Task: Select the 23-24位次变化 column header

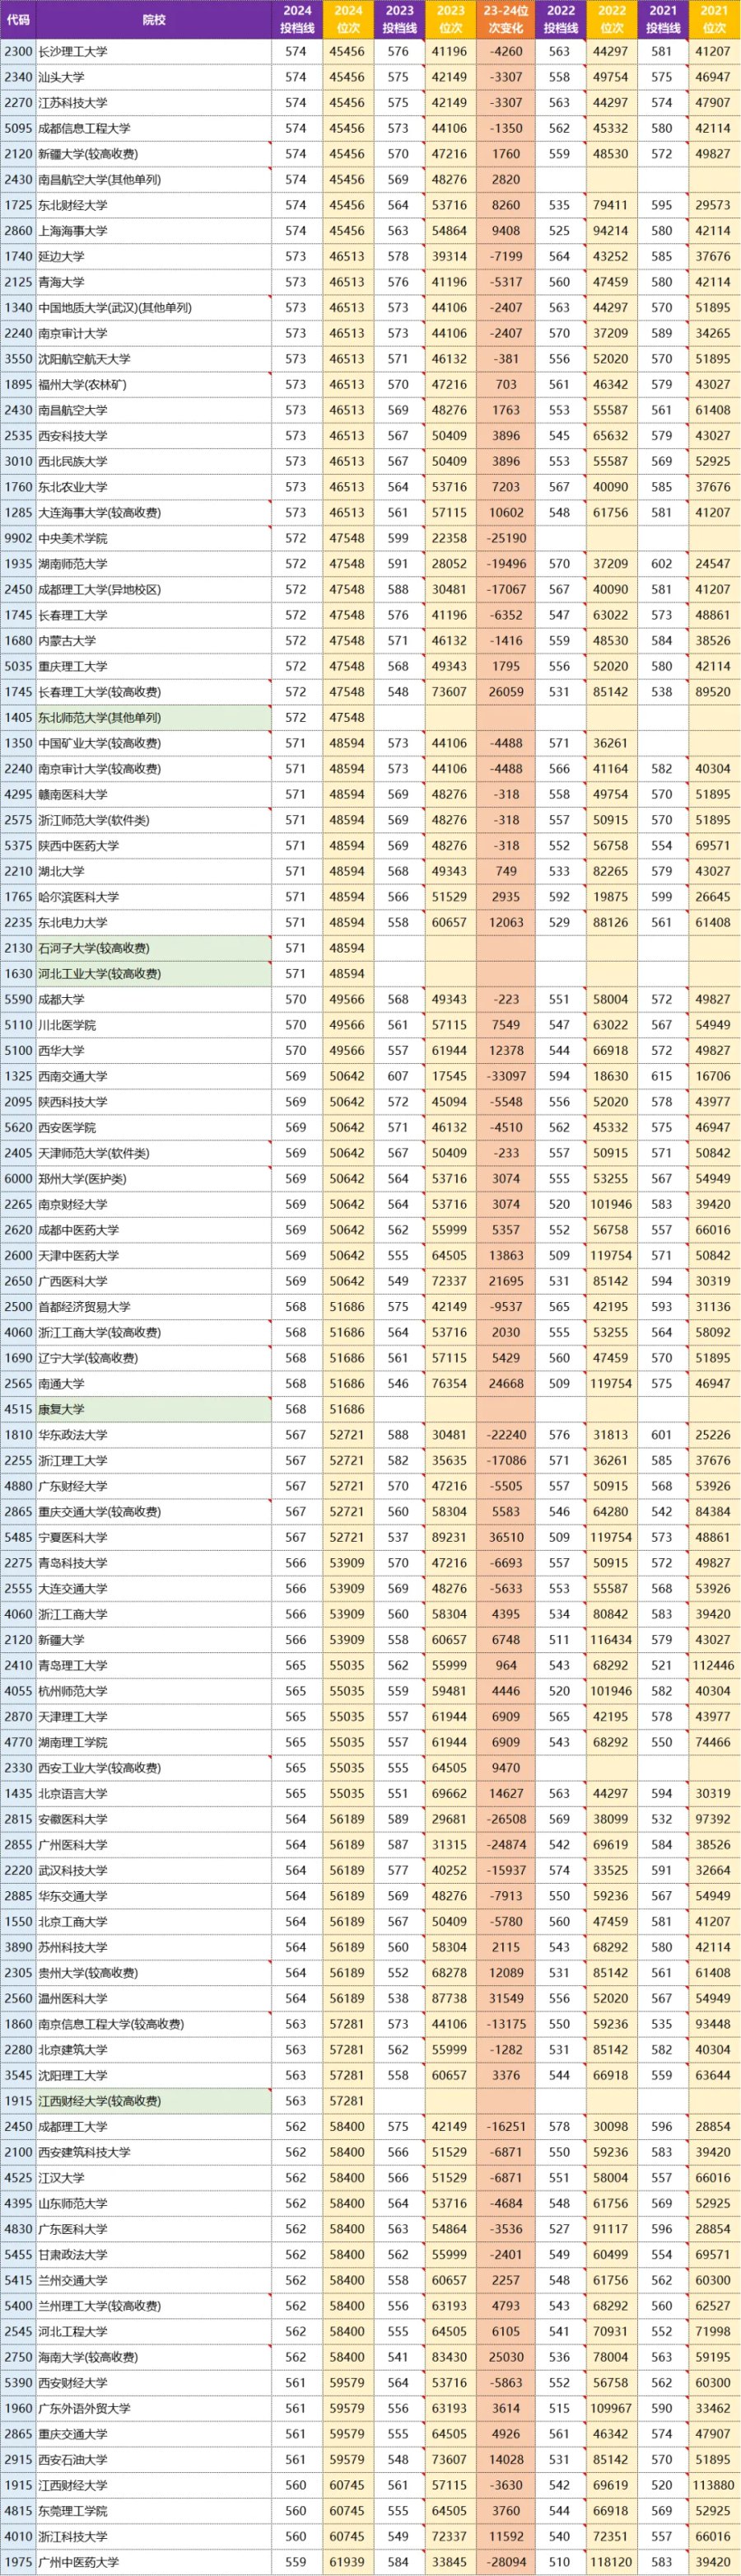Action: tap(506, 19)
